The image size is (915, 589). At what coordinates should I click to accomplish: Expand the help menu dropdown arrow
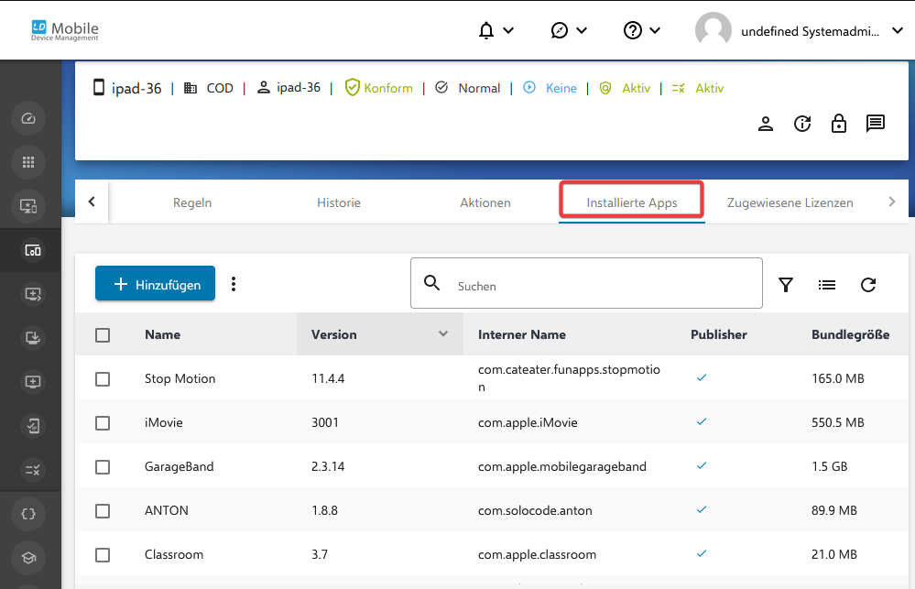pyautogui.click(x=655, y=30)
